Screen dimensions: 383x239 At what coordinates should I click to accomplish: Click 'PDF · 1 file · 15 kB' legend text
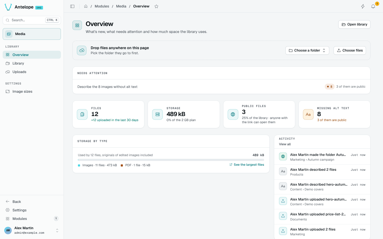tap(138, 165)
